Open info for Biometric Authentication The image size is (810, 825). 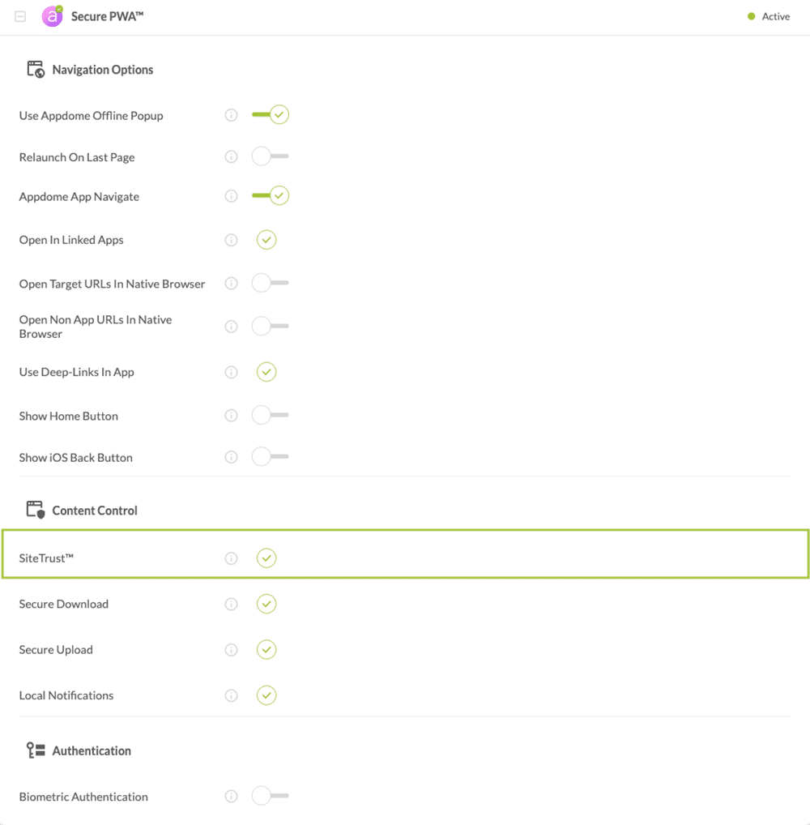(x=231, y=797)
